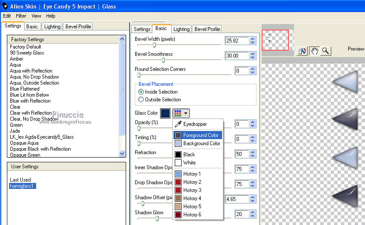
Task: Click the Round Selection Corners slider handle
Action: pos(139,75)
